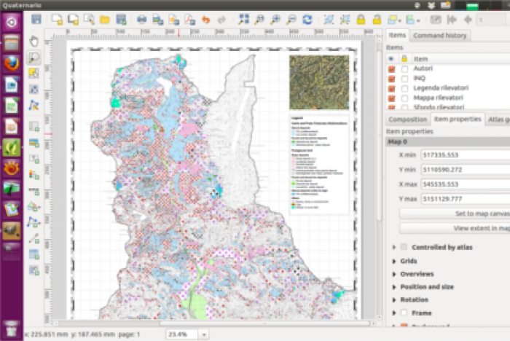Image resolution: width=510 pixels, height=341 pixels.
Task: Expand the Grids section
Action: pyautogui.click(x=395, y=261)
